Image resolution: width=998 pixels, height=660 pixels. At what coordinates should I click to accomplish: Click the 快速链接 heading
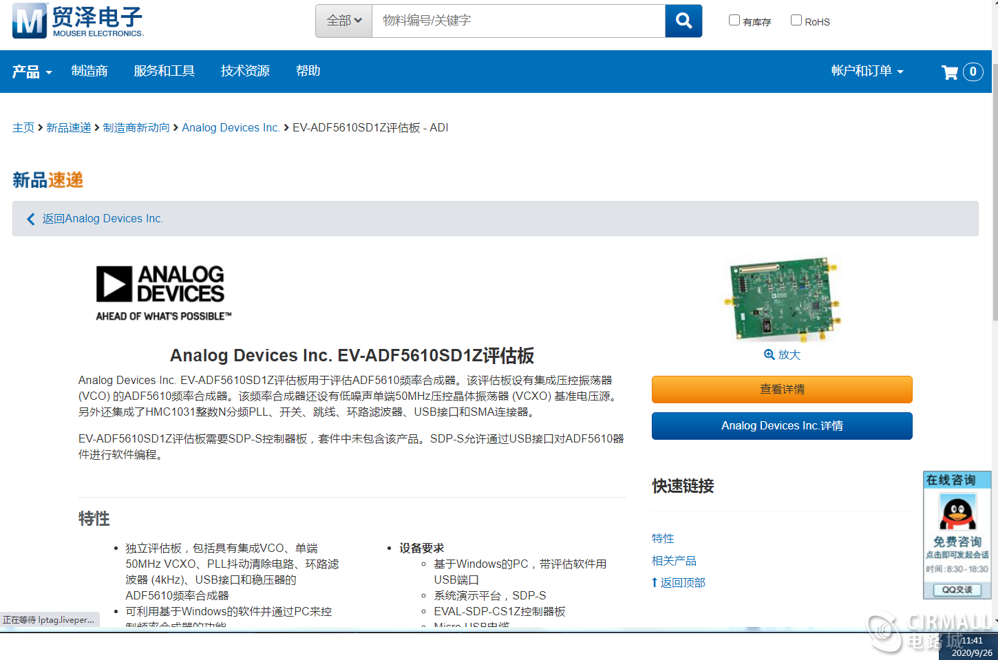[683, 486]
